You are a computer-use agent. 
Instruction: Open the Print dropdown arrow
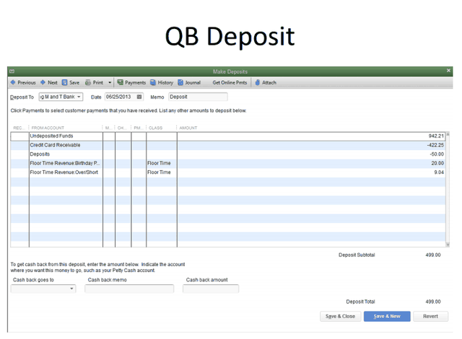[x=110, y=82]
